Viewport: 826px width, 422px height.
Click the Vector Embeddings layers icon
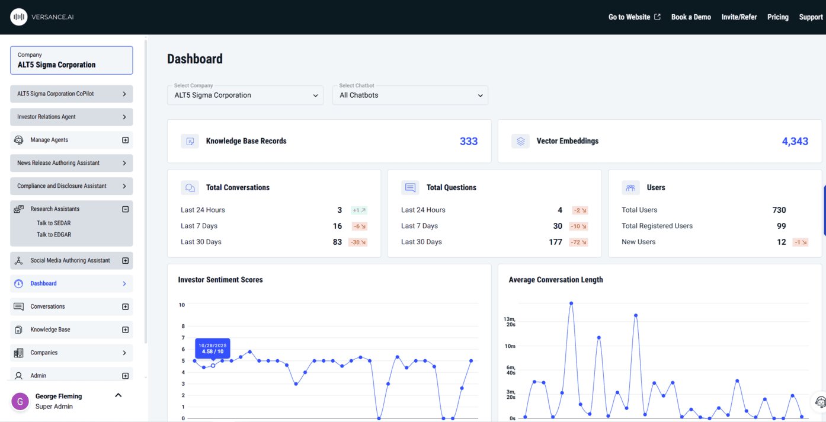(x=520, y=141)
